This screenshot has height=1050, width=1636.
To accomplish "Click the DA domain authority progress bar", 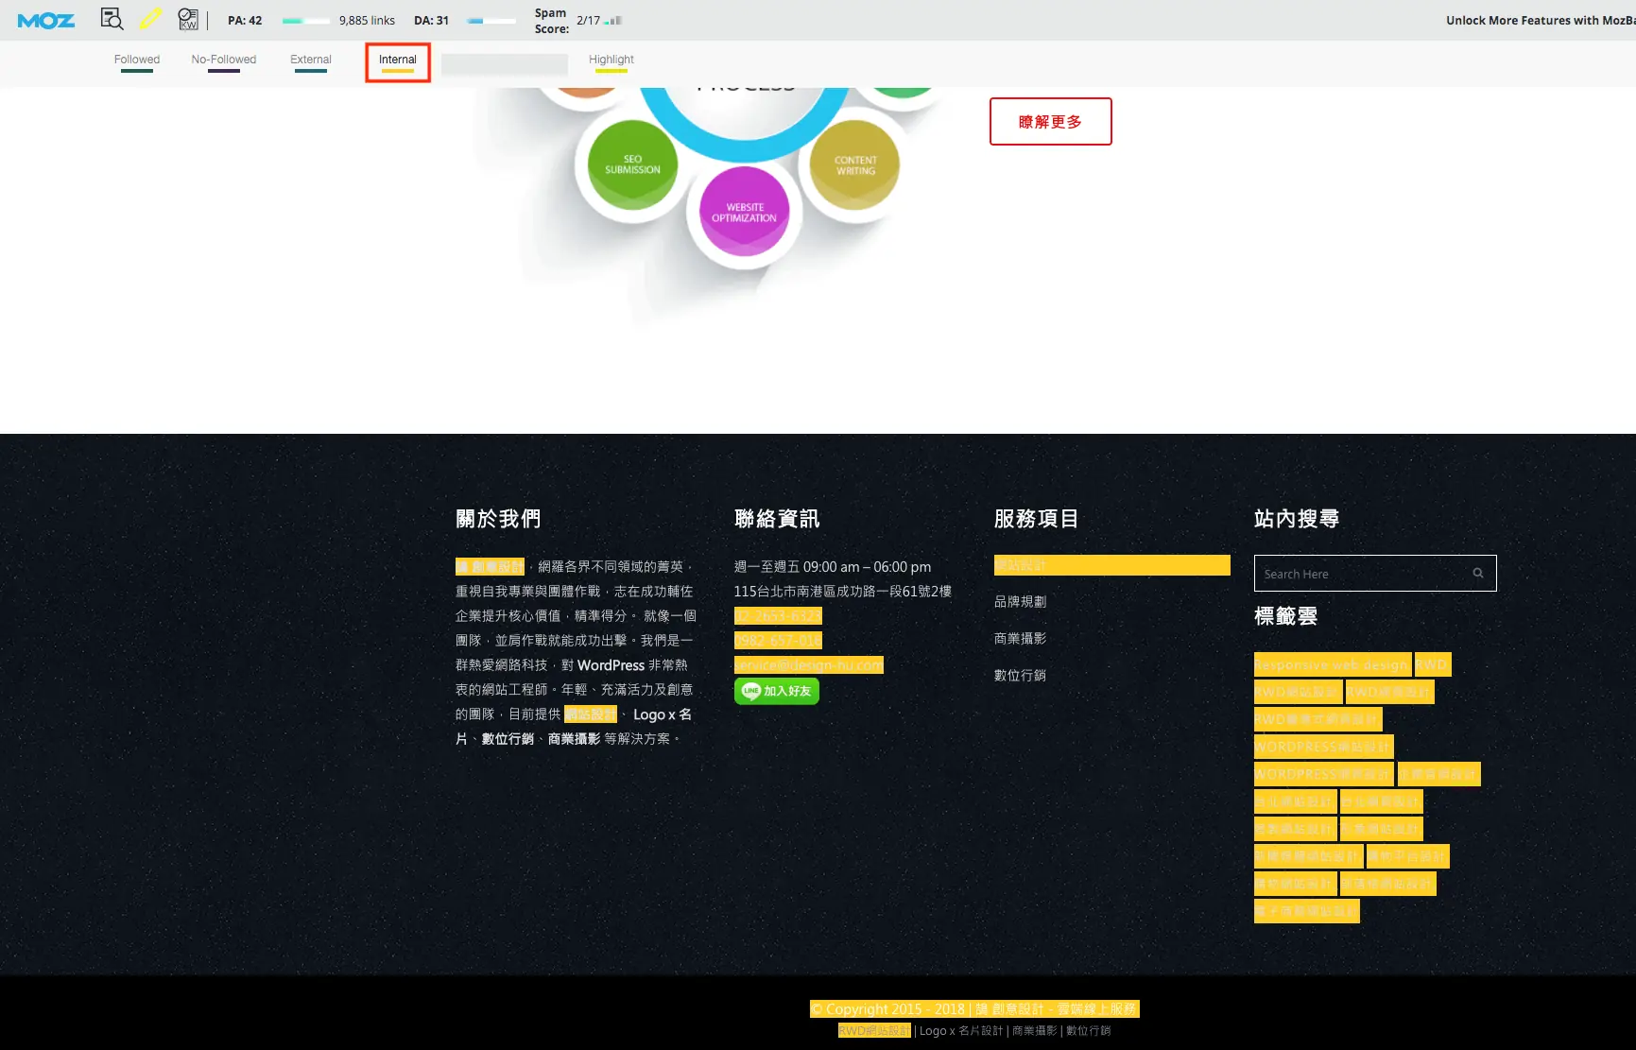I will click(491, 20).
